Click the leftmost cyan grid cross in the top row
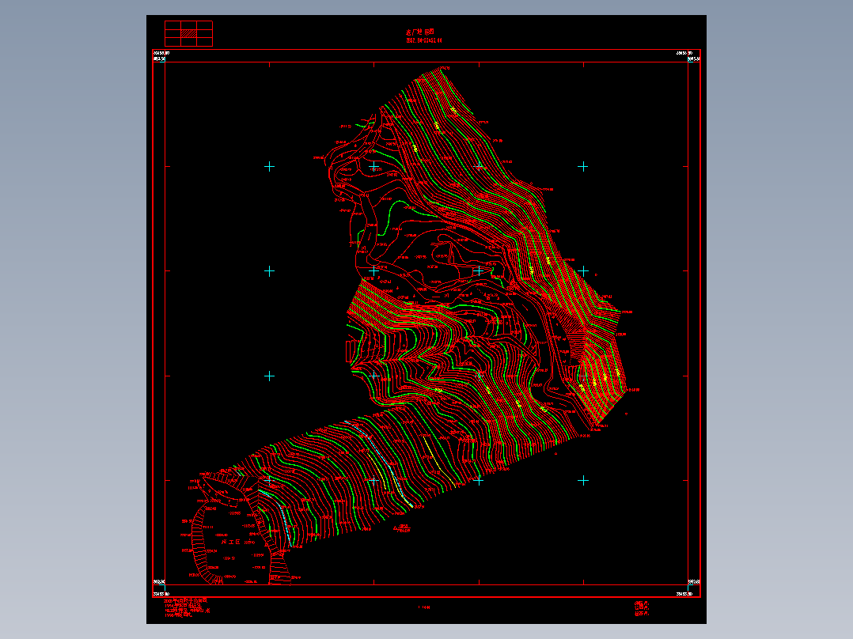Screen dimensions: 853x639 tap(269, 166)
